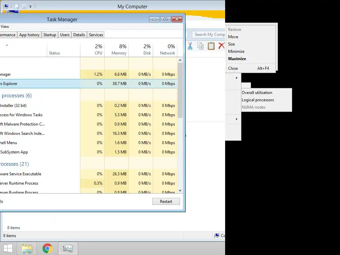Select Overall utilization in the submenu

(267, 93)
